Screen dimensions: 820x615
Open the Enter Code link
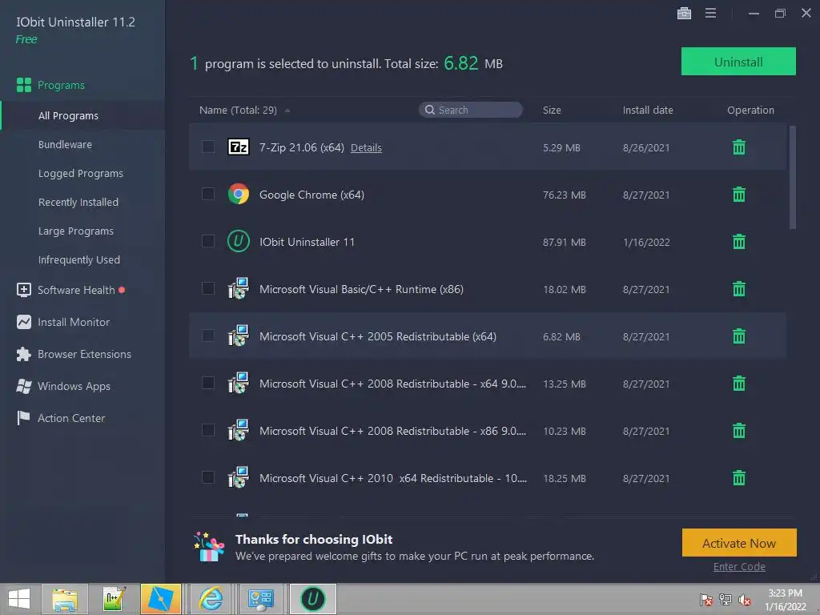tap(739, 566)
